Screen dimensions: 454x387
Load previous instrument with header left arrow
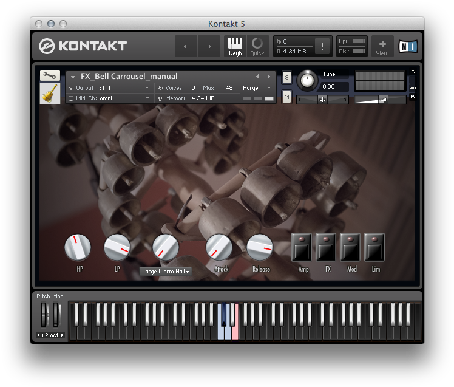click(257, 76)
